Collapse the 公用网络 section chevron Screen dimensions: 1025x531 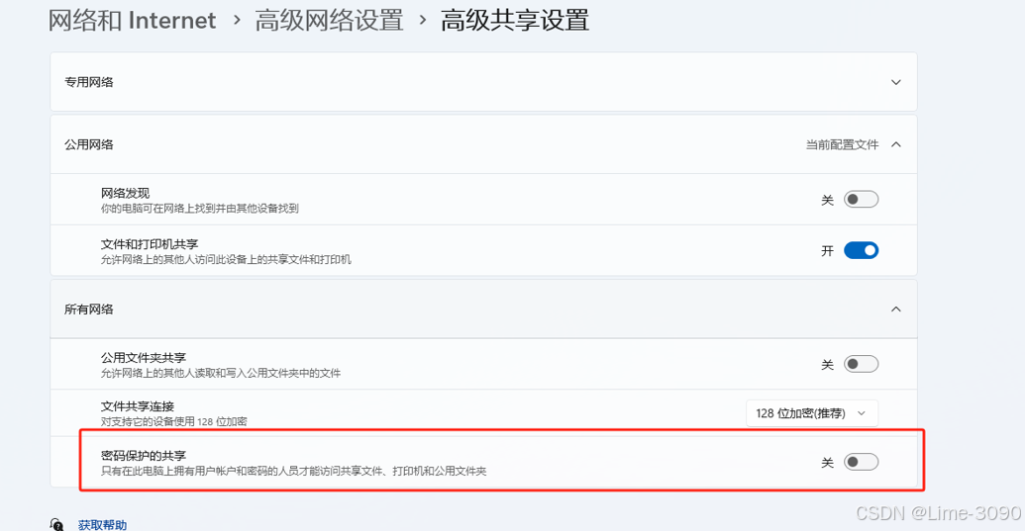point(896,144)
